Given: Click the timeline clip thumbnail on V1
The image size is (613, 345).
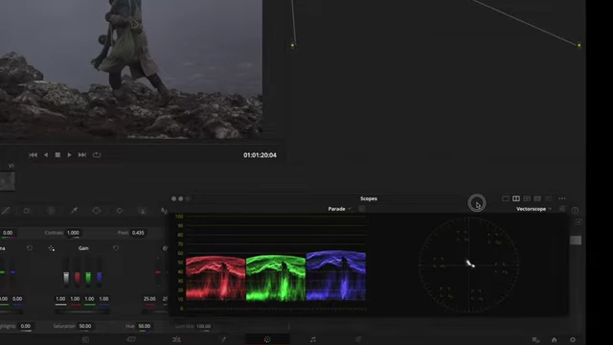Looking at the screenshot, I should click(x=8, y=181).
